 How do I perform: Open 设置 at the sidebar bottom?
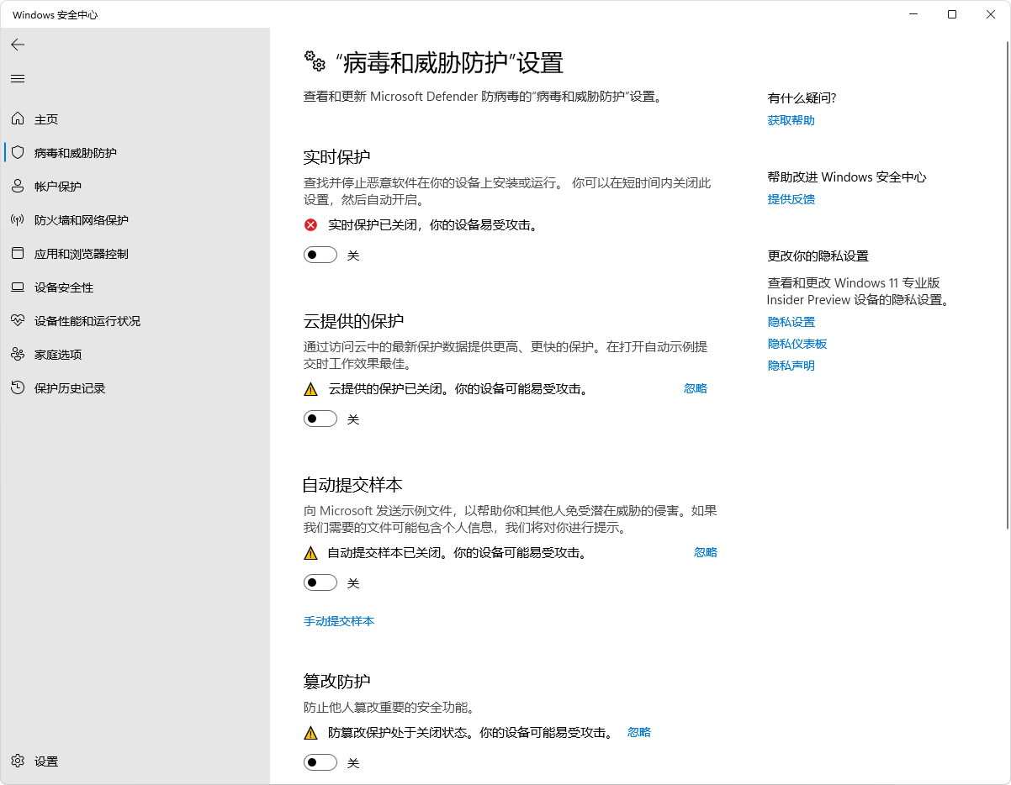[x=45, y=761]
